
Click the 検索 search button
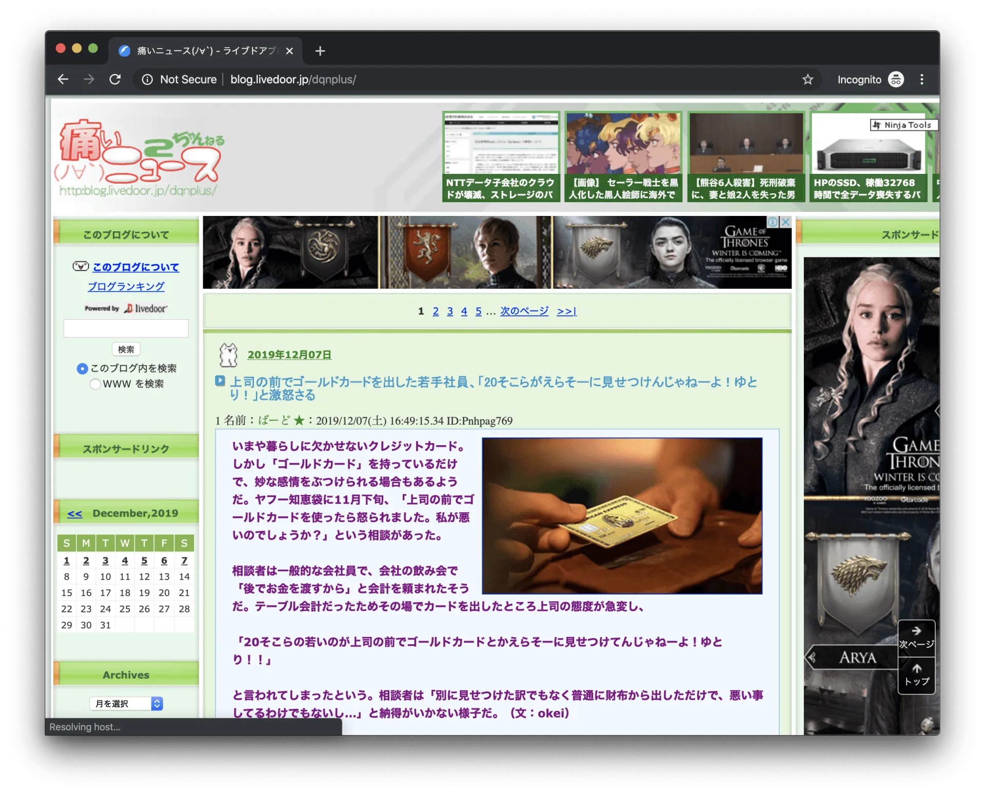(x=126, y=349)
